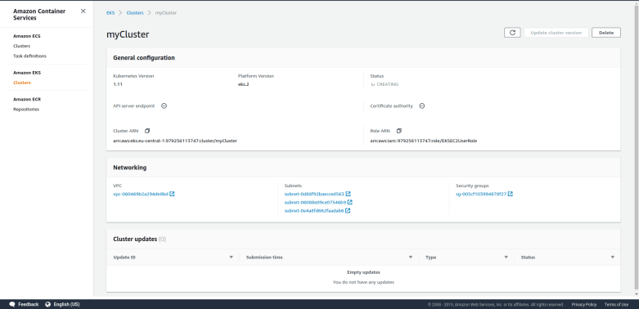Screen dimensions: 639x309
Task: Open external icon for subnet-0d88f92baecced563
Action: [x=348, y=194]
